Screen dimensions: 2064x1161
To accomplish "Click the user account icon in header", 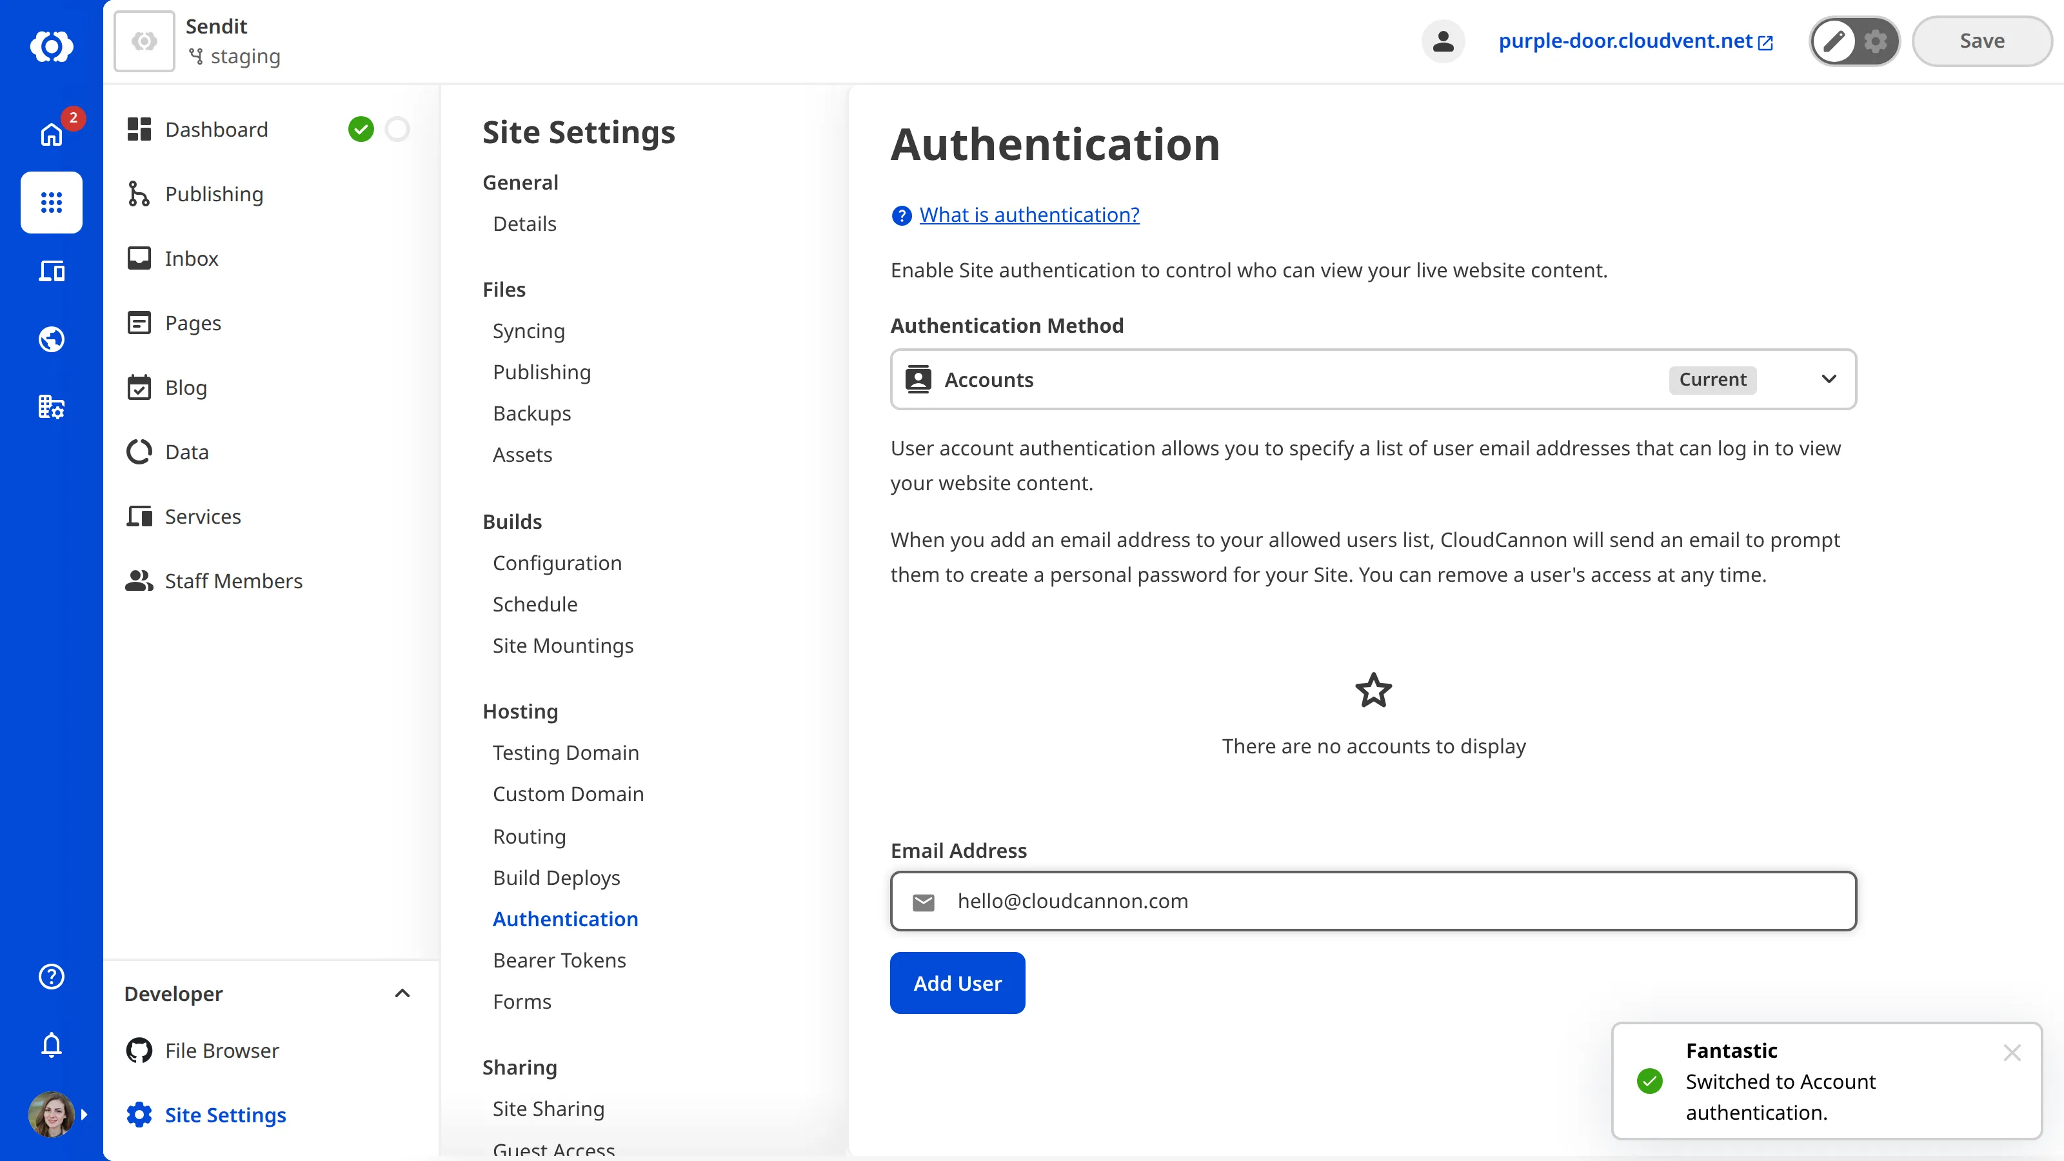I will click(x=1443, y=42).
